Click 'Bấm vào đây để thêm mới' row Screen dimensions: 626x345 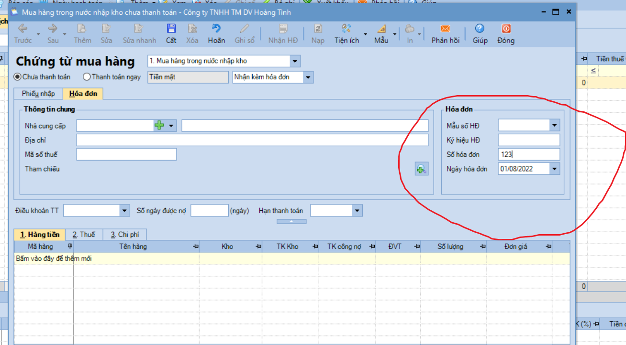pos(292,259)
